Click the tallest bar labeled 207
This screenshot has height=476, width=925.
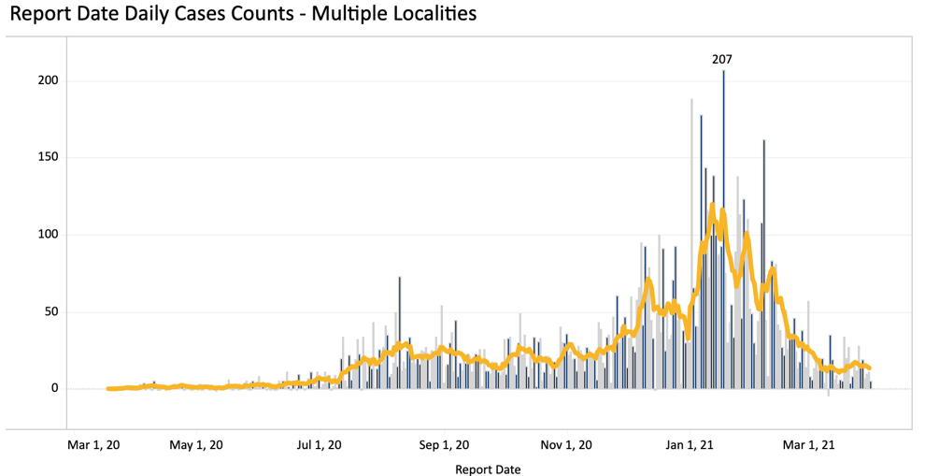click(723, 229)
